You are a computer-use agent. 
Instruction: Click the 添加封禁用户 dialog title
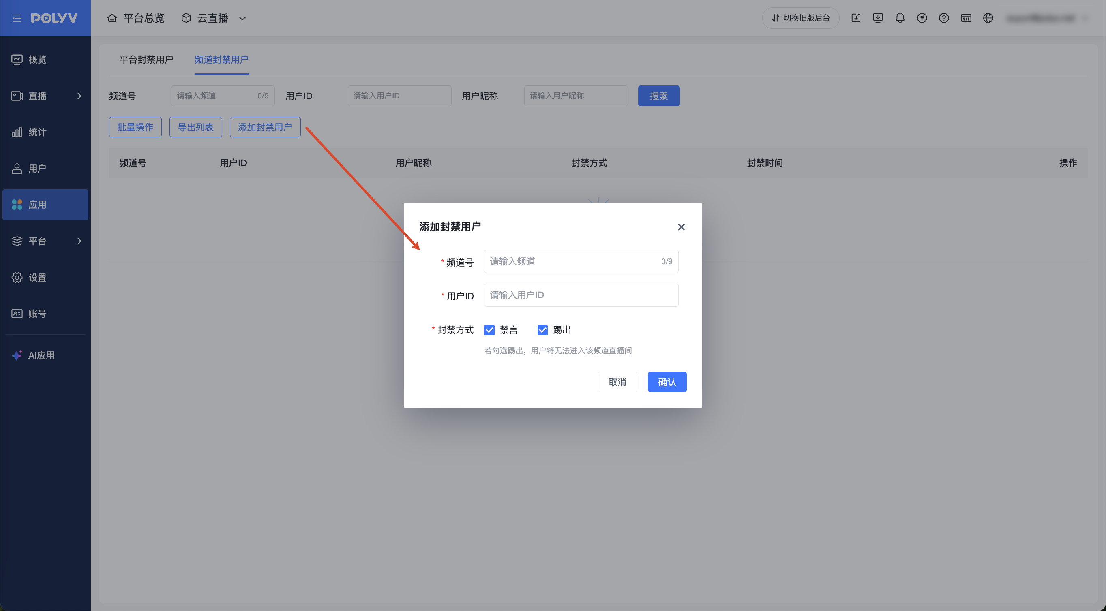[x=450, y=226]
